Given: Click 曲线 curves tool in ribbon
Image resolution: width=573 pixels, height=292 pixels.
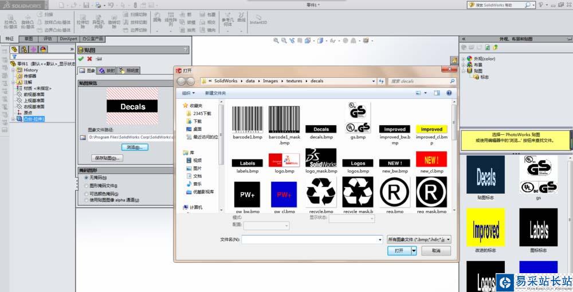Looking at the screenshot, I should pos(241,17).
